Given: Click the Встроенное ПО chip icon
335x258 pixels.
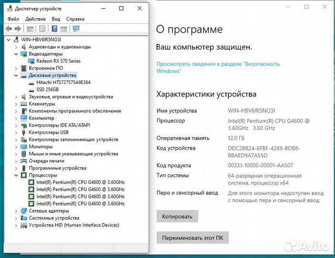Looking at the screenshot, I should point(24,68).
